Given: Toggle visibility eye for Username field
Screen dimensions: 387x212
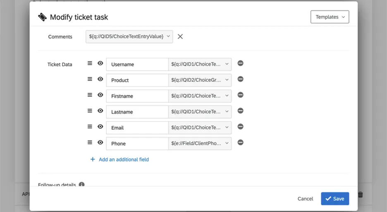Looking at the screenshot, I should click(x=100, y=63).
